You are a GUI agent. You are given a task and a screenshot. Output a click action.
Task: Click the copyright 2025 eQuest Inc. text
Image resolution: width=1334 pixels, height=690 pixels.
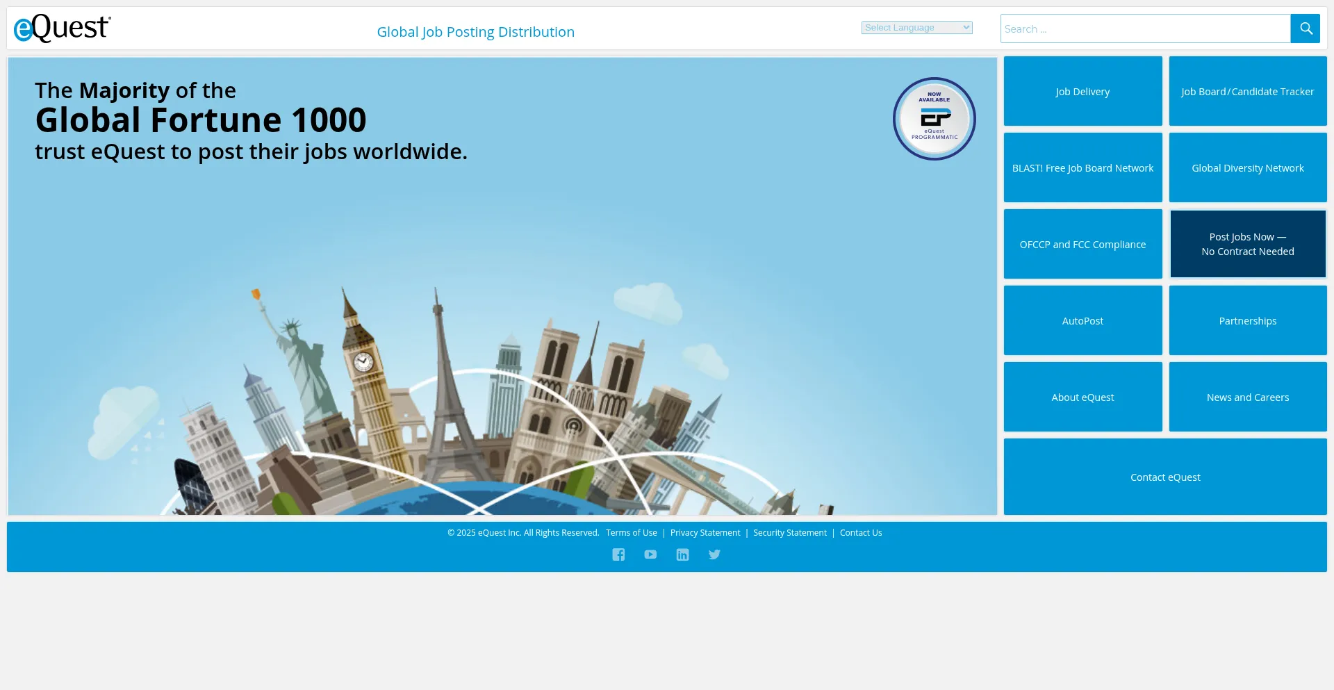pyautogui.click(x=523, y=533)
